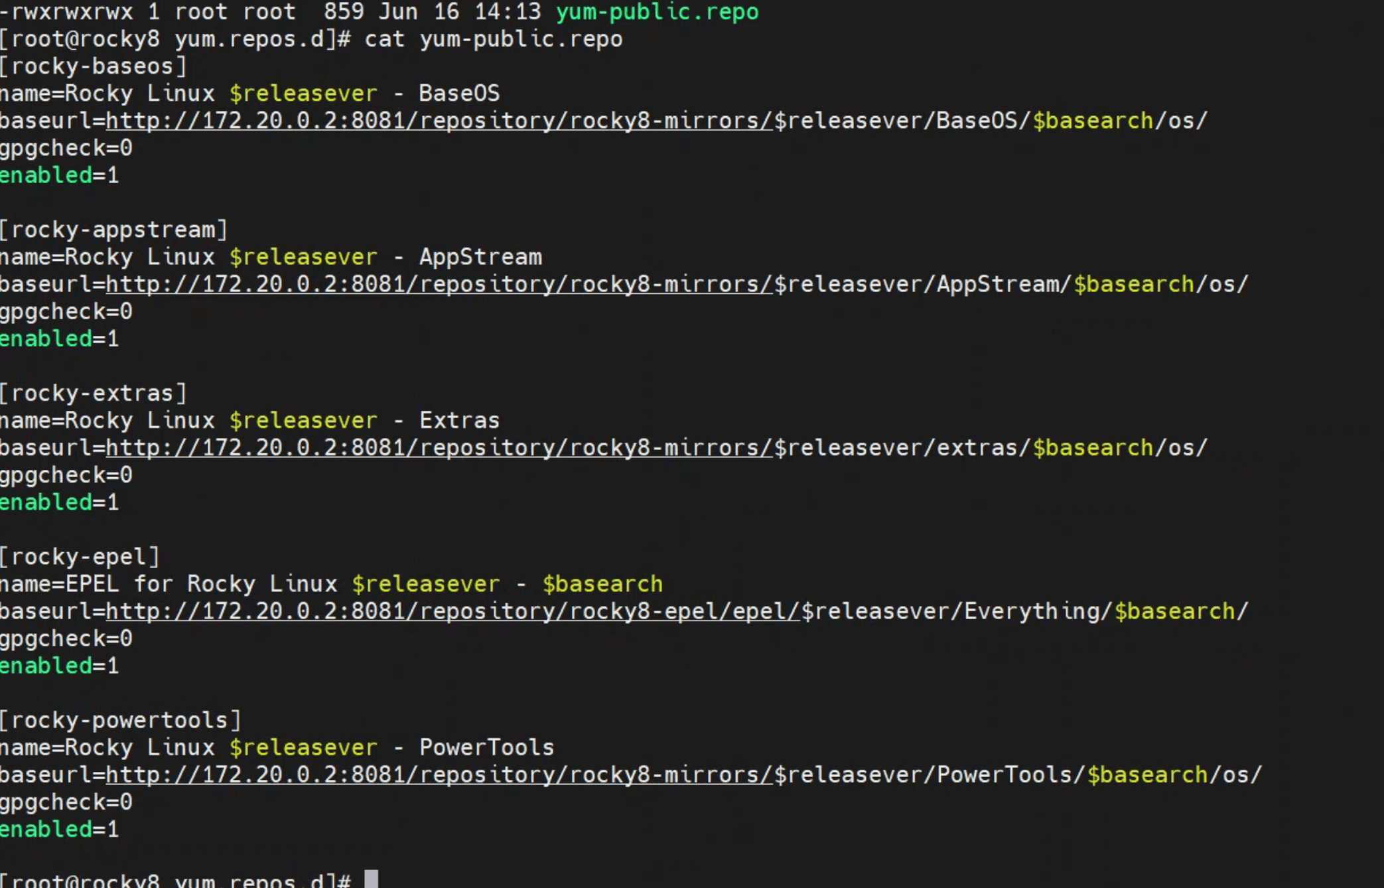Click the 'name=EPEL for Rocky Linux' line

point(331,583)
